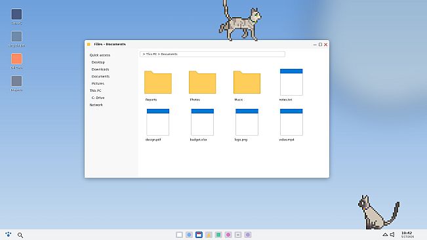Show hidden tray icons arrow
427x240 pixels.
pyautogui.click(x=385, y=235)
